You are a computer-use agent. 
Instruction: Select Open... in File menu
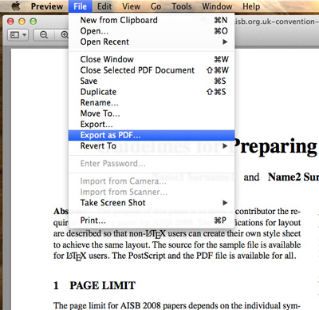(x=152, y=31)
